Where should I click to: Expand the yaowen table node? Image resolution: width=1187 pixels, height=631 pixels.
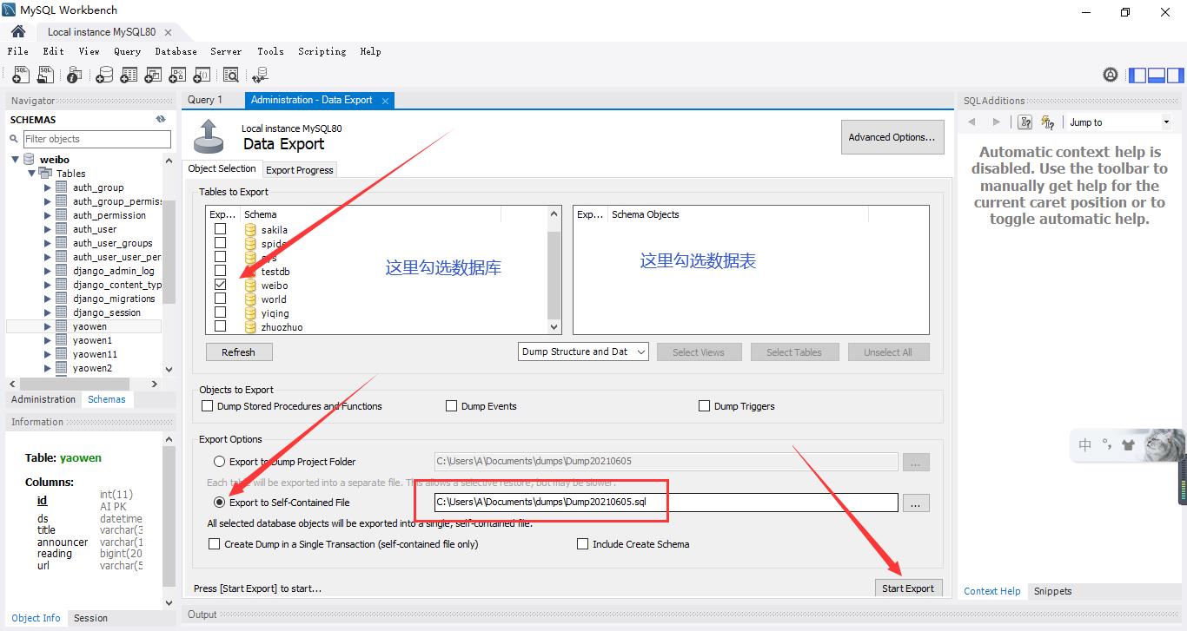point(48,326)
